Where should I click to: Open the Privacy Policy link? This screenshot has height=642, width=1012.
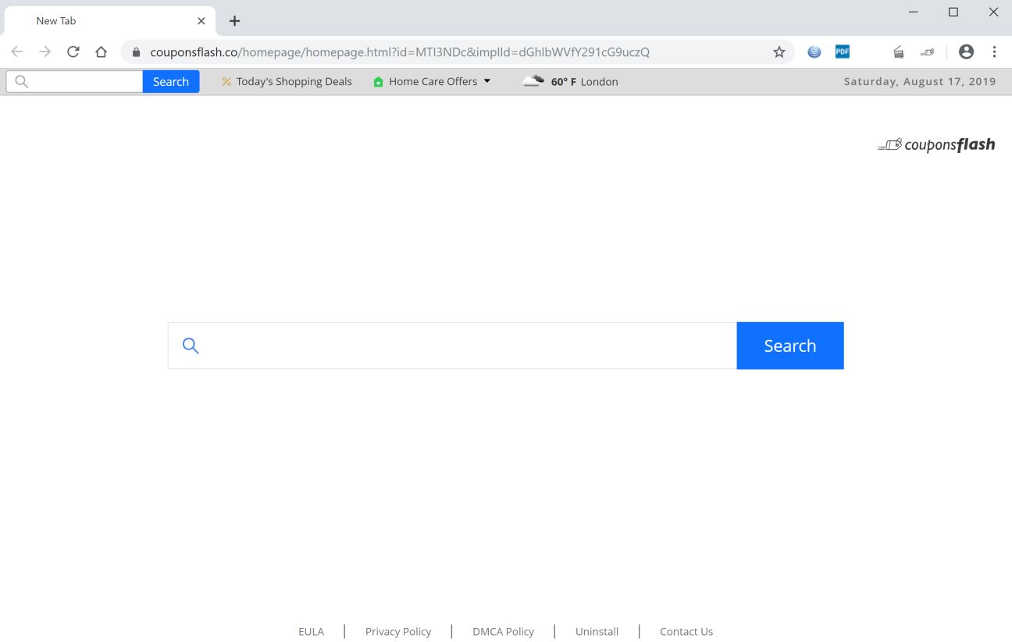pyautogui.click(x=398, y=631)
